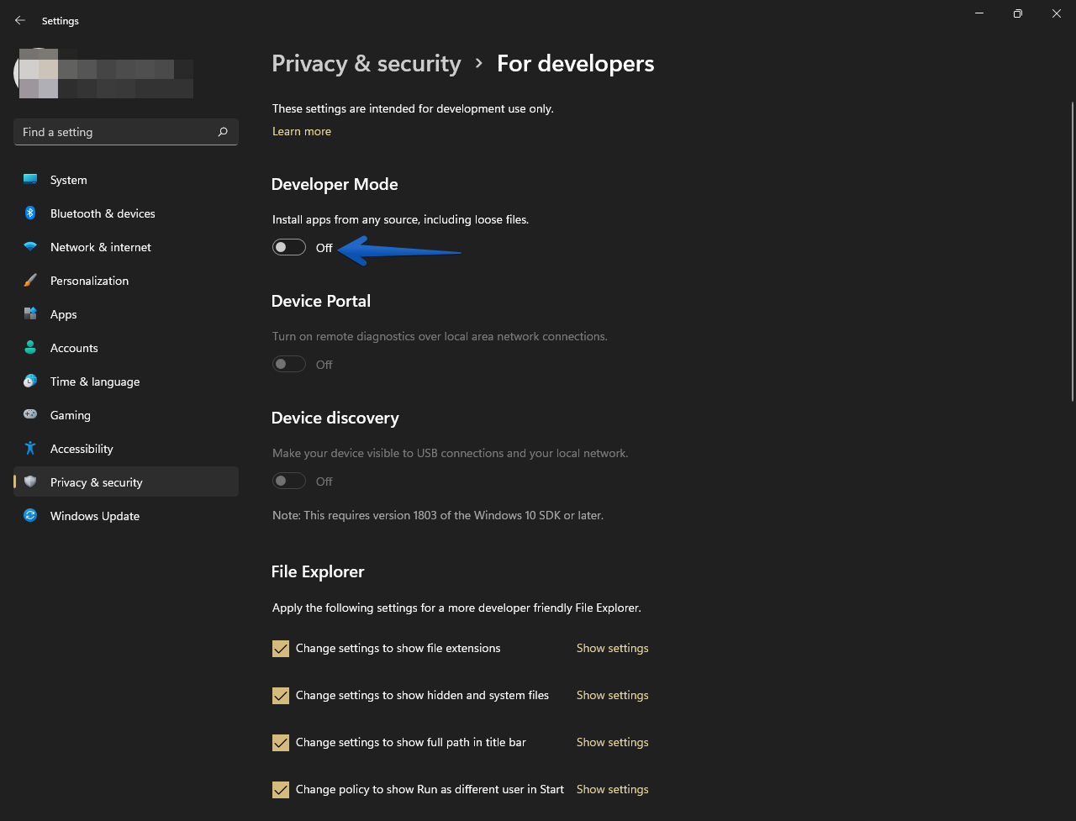Image resolution: width=1076 pixels, height=821 pixels.
Task: Minimize the Settings window
Action: pyautogui.click(x=979, y=13)
